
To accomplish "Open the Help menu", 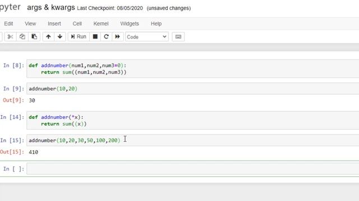I will 156,23.
